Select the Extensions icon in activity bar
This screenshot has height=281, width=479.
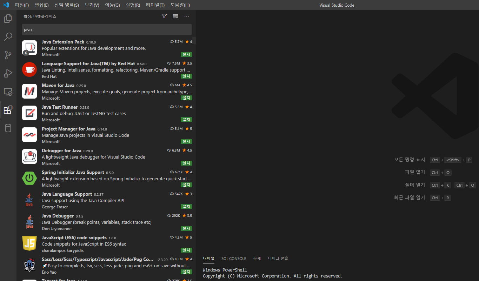8,110
